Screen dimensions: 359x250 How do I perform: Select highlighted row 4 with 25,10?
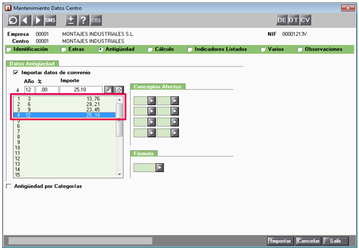[x=64, y=115]
